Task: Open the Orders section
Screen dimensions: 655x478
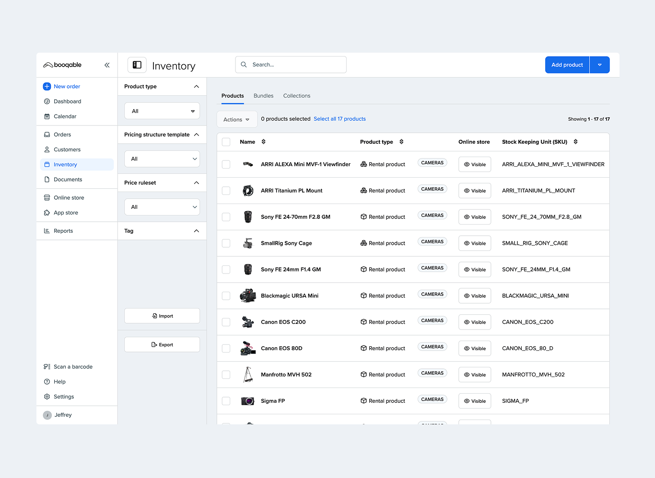Action: (x=63, y=134)
